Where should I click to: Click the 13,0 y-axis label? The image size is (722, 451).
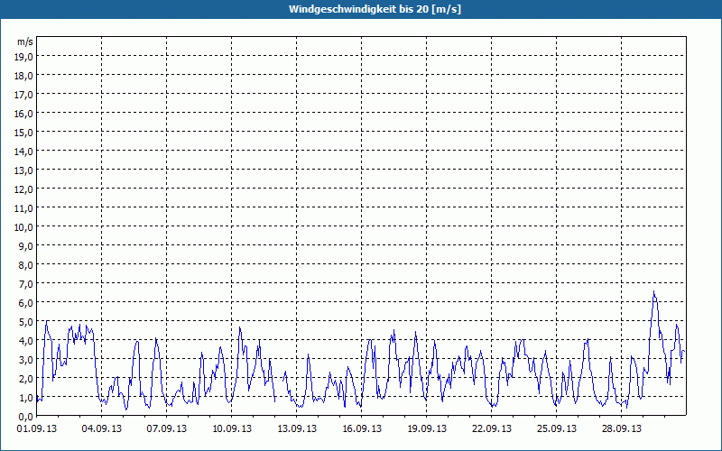(x=24, y=170)
